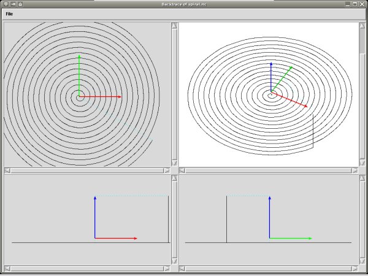Click right arrow of top-left view horizontal scrollbar
This screenshot has height=276, width=368.
pos(167,171)
